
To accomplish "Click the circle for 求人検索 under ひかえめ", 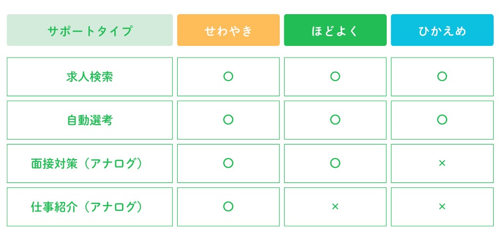I will tap(442, 76).
